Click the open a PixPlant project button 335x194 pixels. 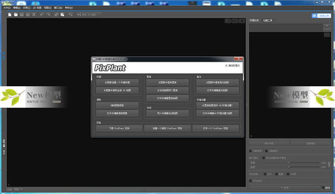(x=216, y=128)
